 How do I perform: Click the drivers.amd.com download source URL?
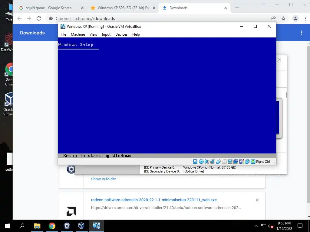(166, 208)
